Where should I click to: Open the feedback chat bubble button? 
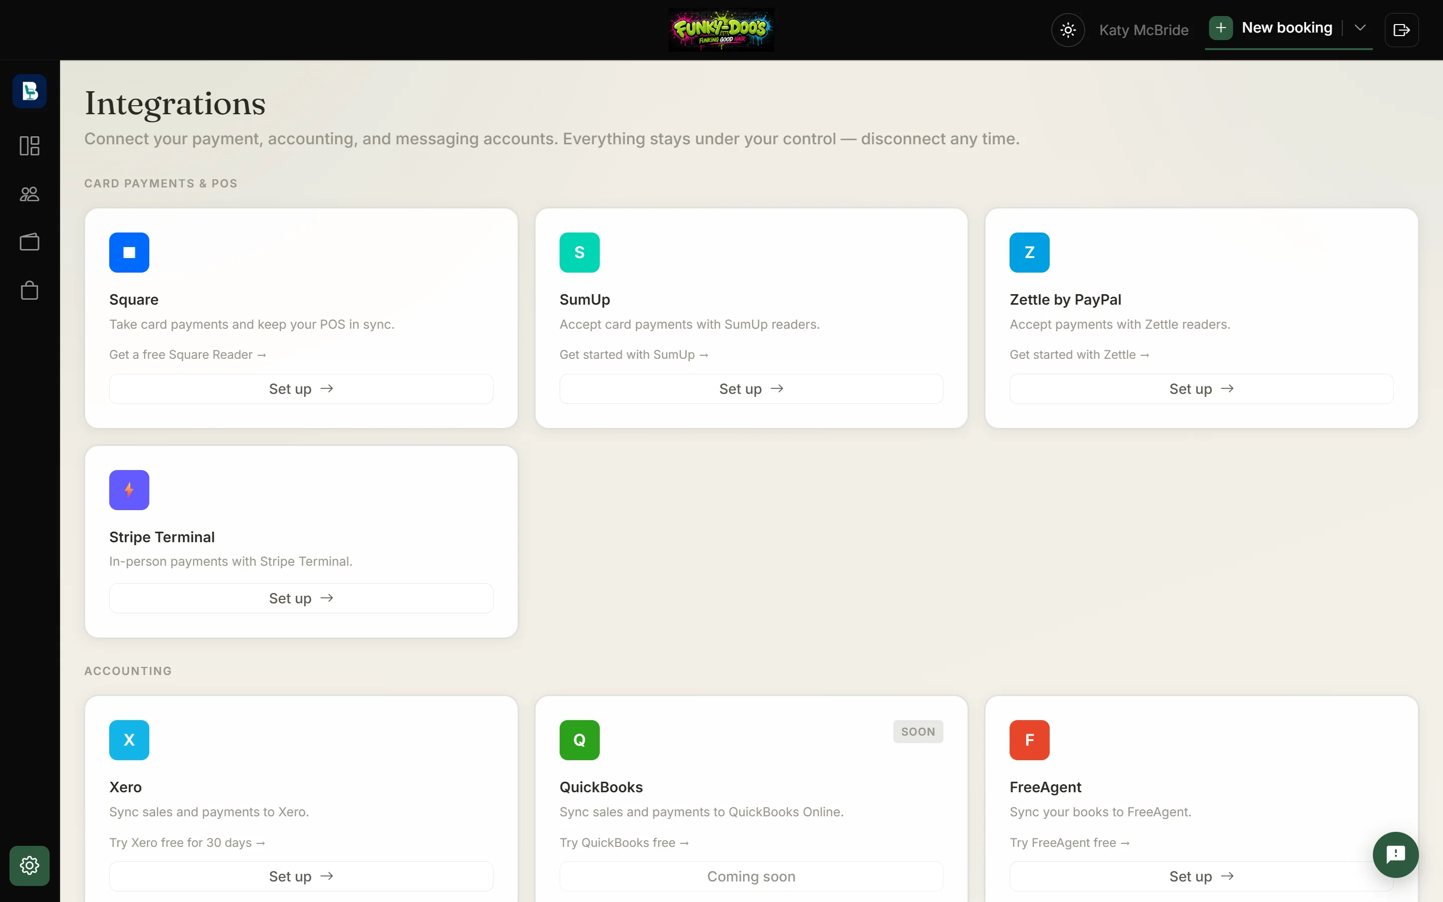click(x=1395, y=854)
